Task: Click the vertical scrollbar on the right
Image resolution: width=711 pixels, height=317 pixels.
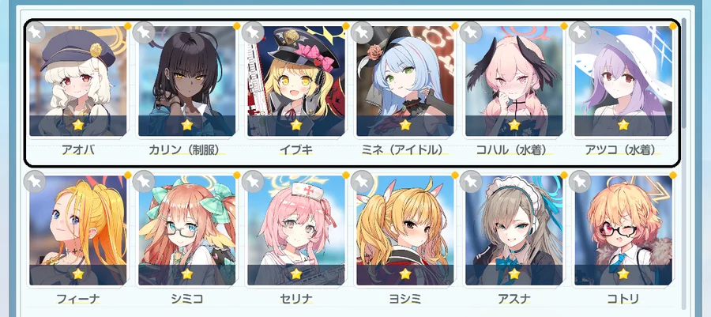Action: click(684, 73)
